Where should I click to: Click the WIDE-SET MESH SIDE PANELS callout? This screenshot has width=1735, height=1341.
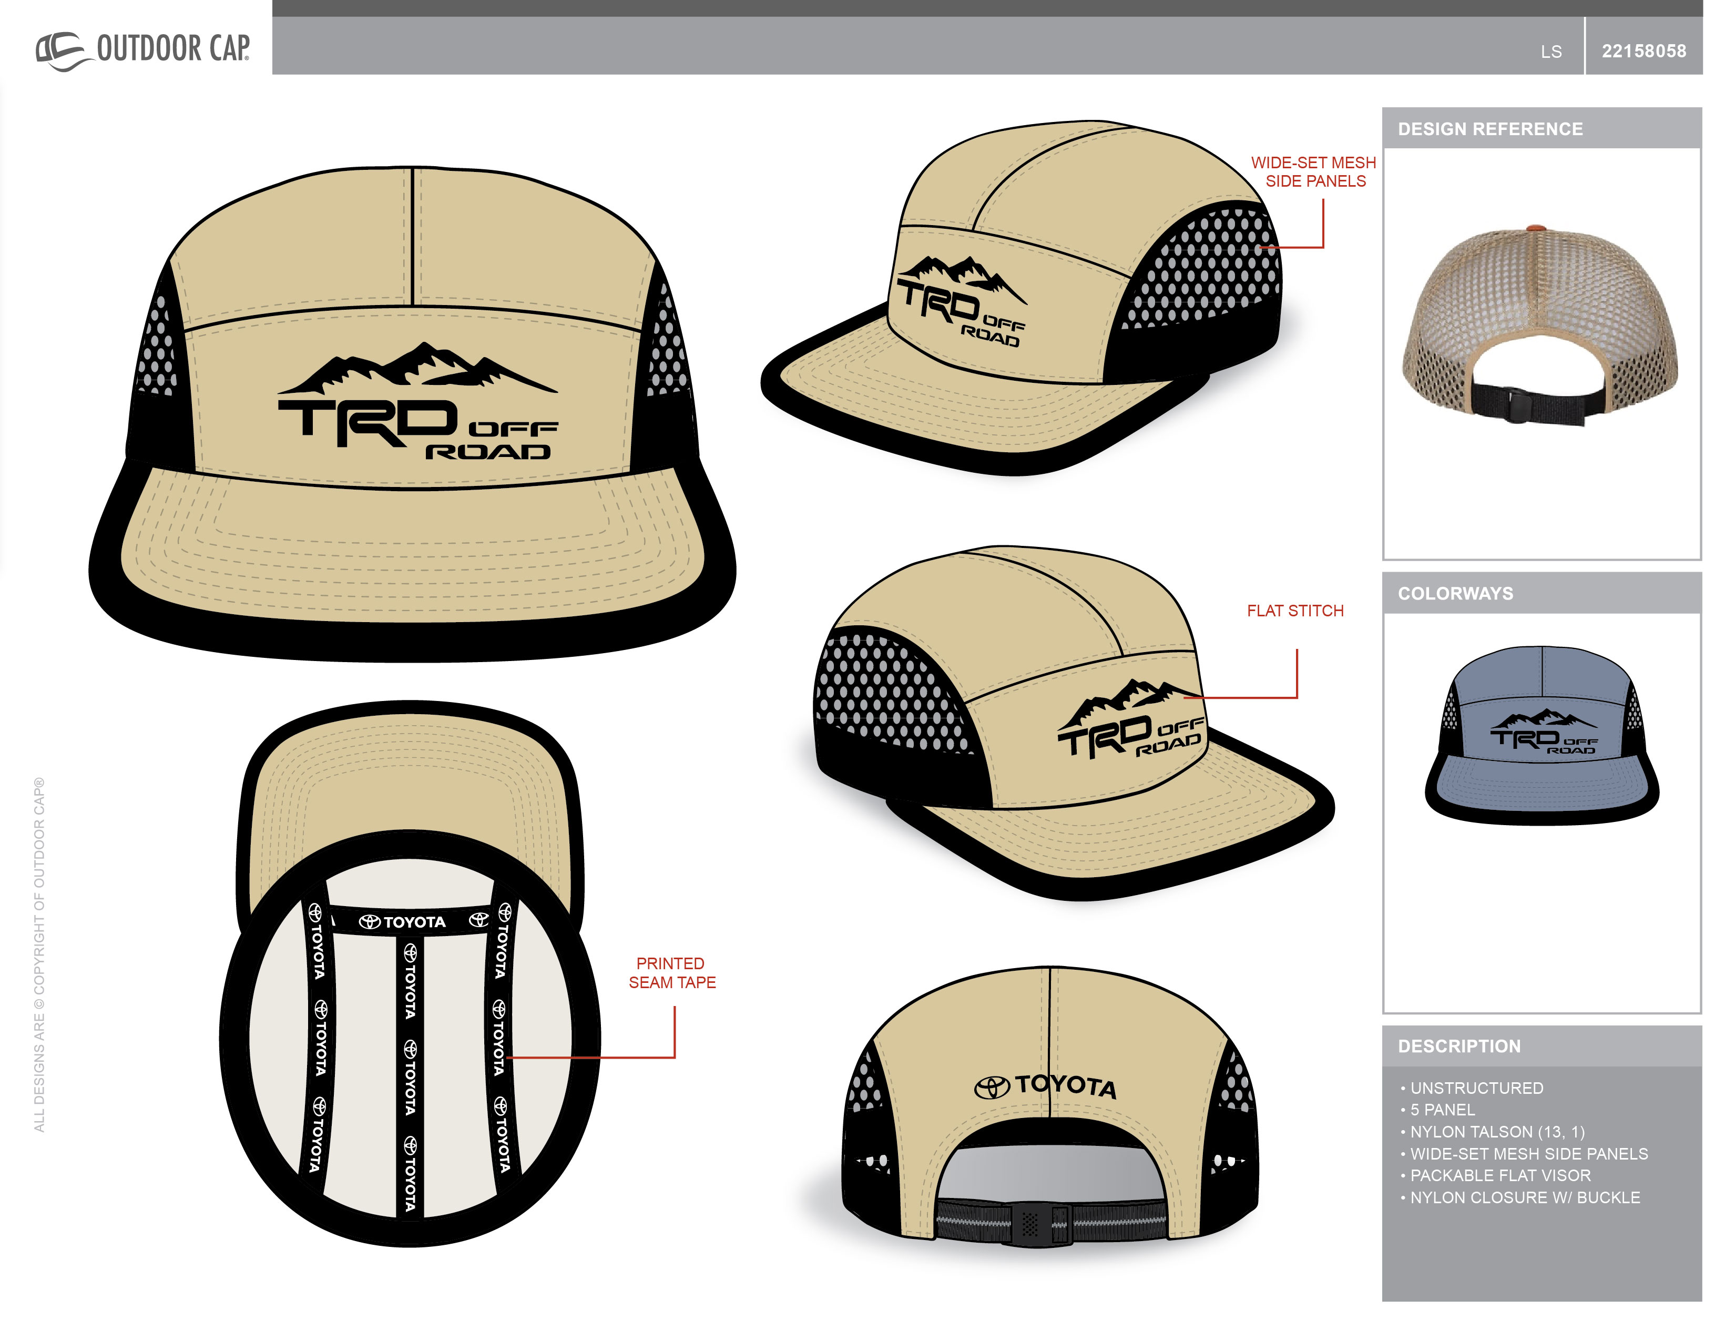click(1314, 171)
